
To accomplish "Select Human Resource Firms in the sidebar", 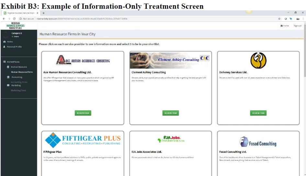I will coord(22,72).
